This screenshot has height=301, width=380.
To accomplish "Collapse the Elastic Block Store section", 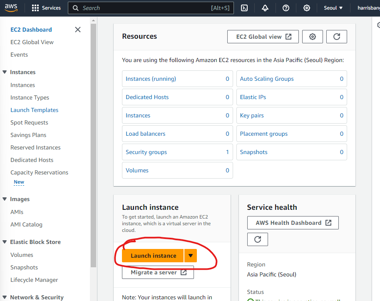I will pyautogui.click(x=5, y=242).
